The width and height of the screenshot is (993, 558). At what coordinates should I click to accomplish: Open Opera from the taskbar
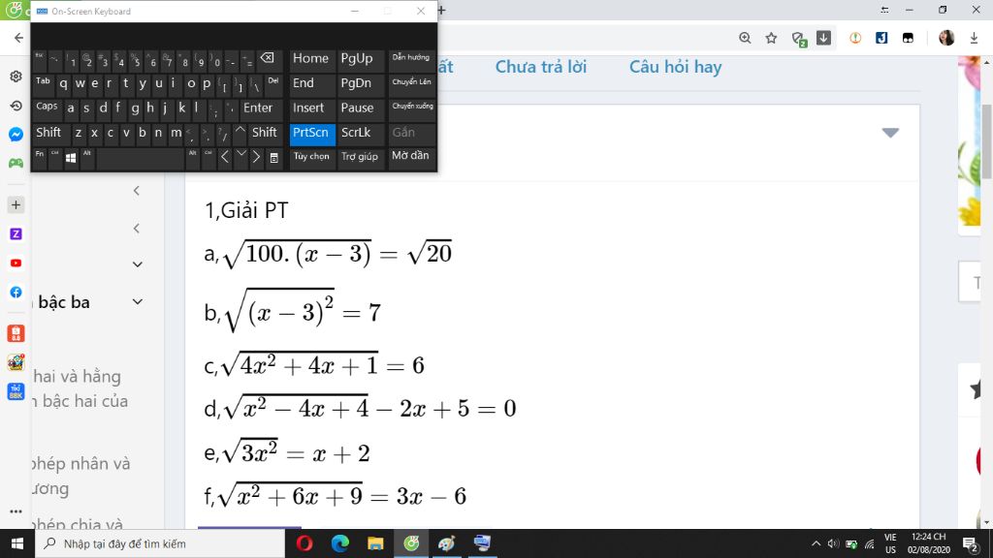(x=304, y=543)
